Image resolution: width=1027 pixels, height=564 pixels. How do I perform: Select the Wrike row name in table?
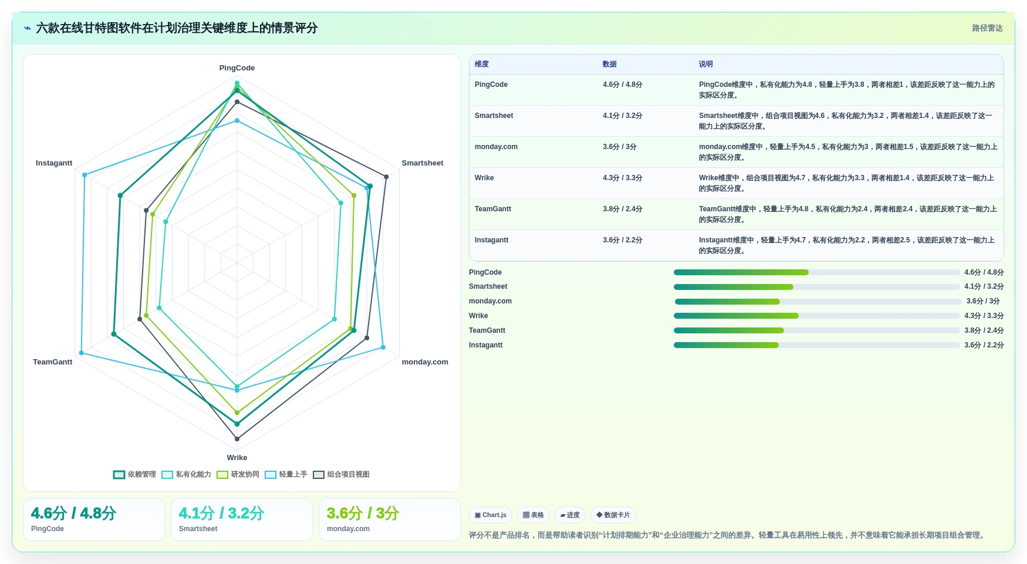[x=484, y=178]
